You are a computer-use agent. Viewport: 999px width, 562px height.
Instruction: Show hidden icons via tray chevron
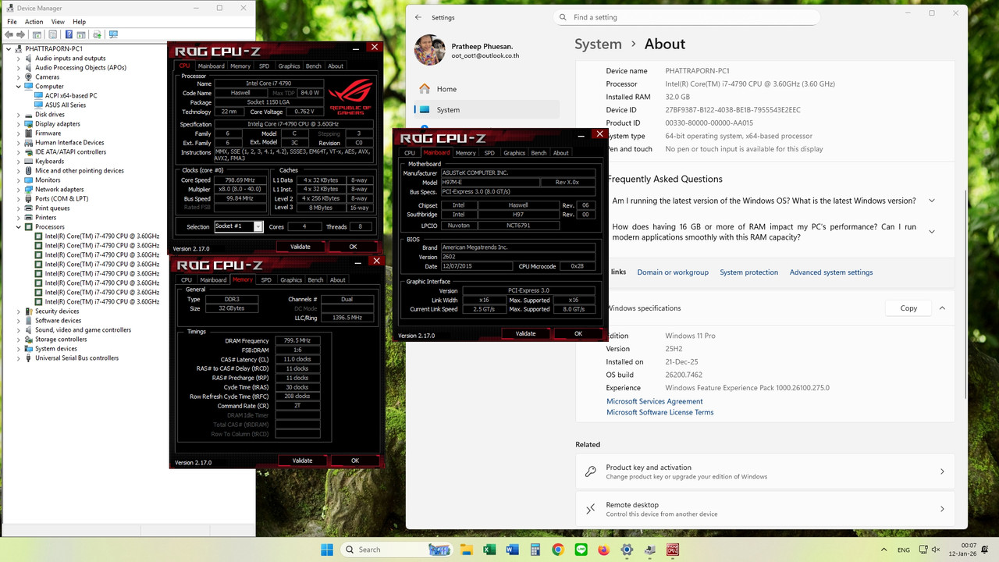tap(883, 550)
